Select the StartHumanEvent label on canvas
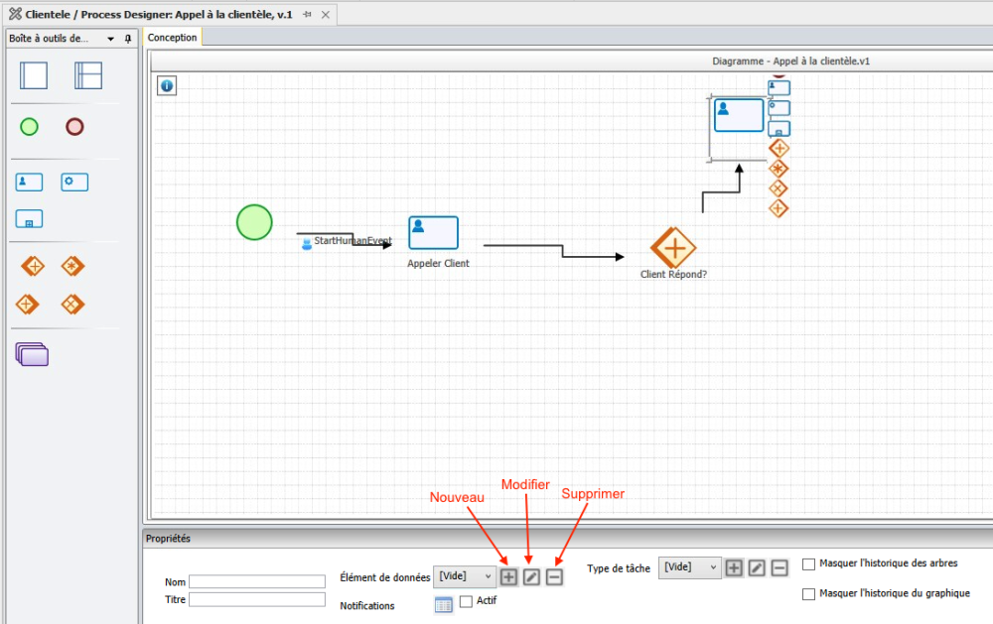 [353, 240]
